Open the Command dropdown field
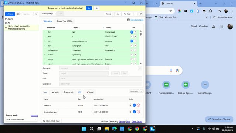This screenshot has width=236, height=133. [x=84, y=68]
